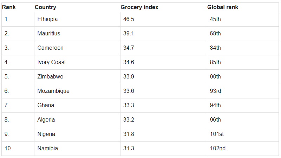Click the Global rank column header
The width and height of the screenshot is (281, 158).
(x=223, y=7)
